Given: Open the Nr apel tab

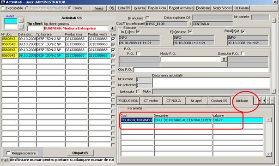Looking at the screenshot, I should (x=196, y=101).
